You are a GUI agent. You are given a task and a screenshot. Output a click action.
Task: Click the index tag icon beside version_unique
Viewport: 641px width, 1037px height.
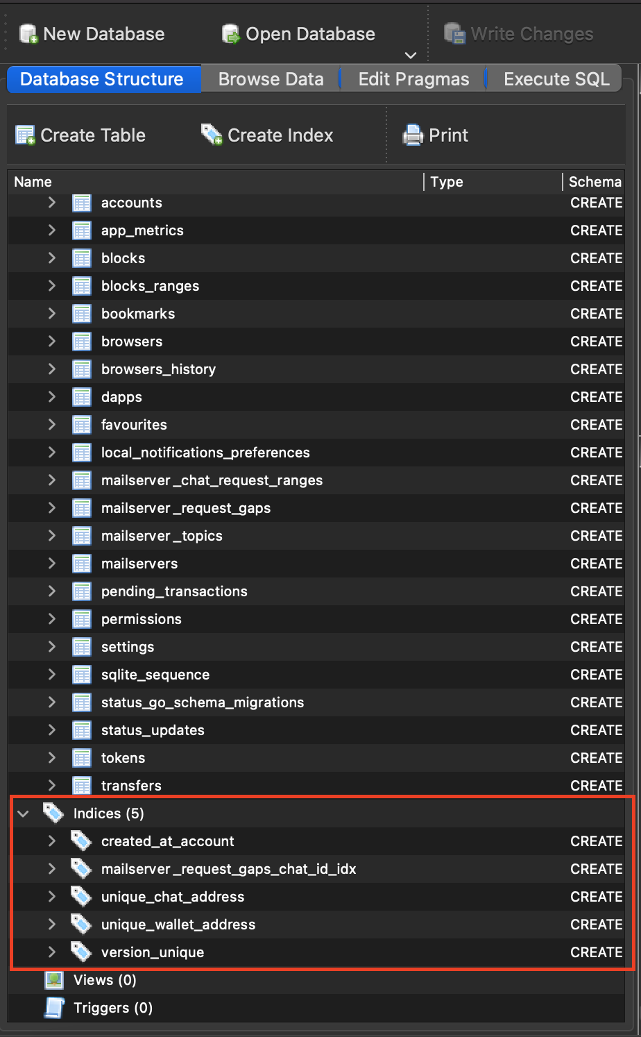tap(80, 952)
